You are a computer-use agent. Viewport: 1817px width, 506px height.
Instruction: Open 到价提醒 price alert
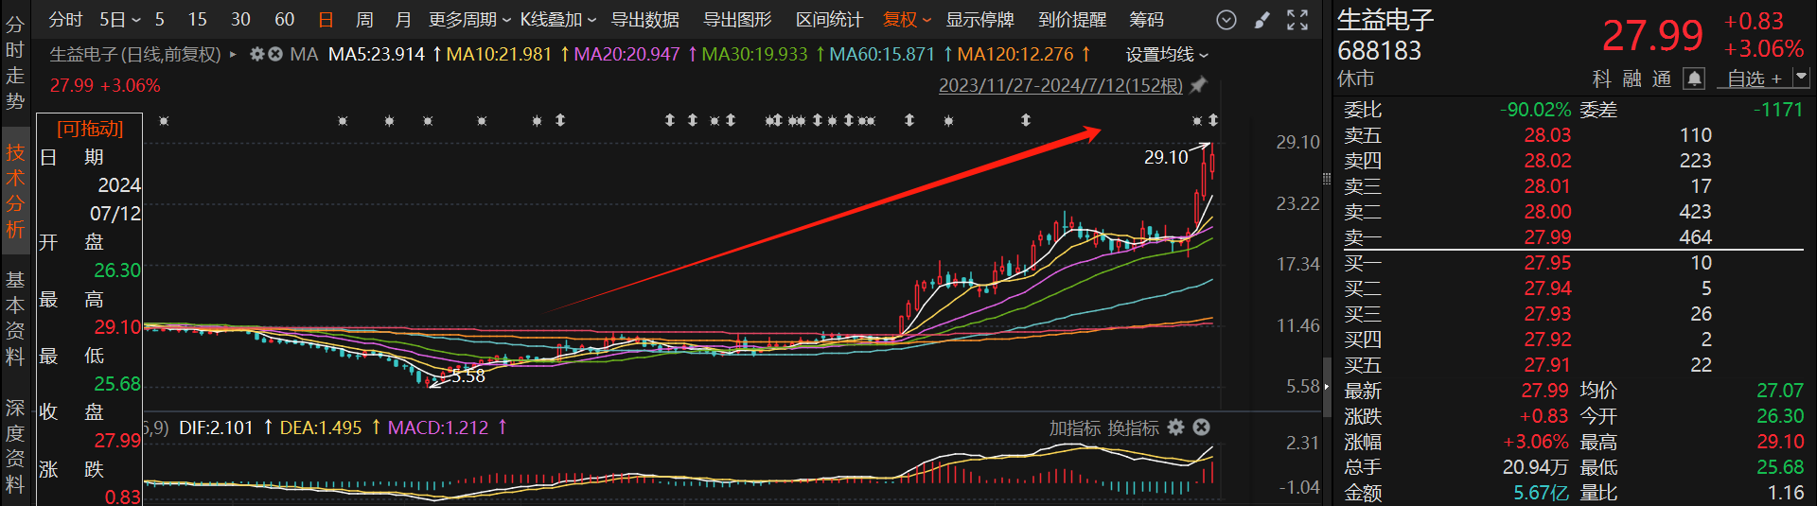click(1072, 20)
